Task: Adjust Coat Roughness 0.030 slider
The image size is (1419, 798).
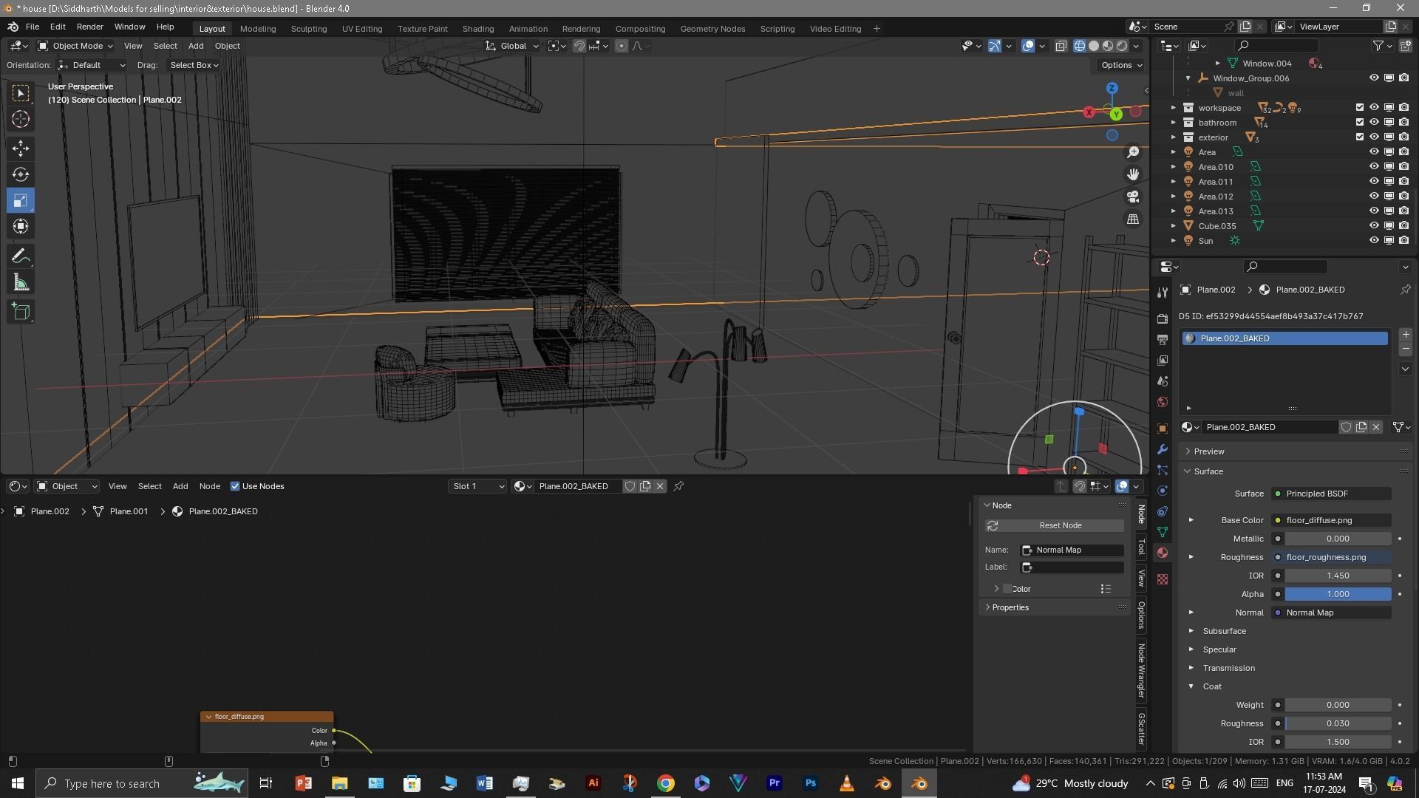Action: [1338, 723]
